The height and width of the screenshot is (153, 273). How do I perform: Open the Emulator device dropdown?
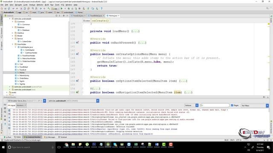(x=26, y=101)
